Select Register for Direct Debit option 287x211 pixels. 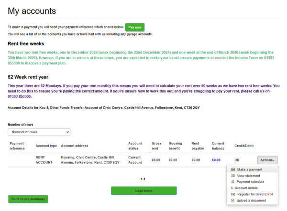(x=252, y=194)
